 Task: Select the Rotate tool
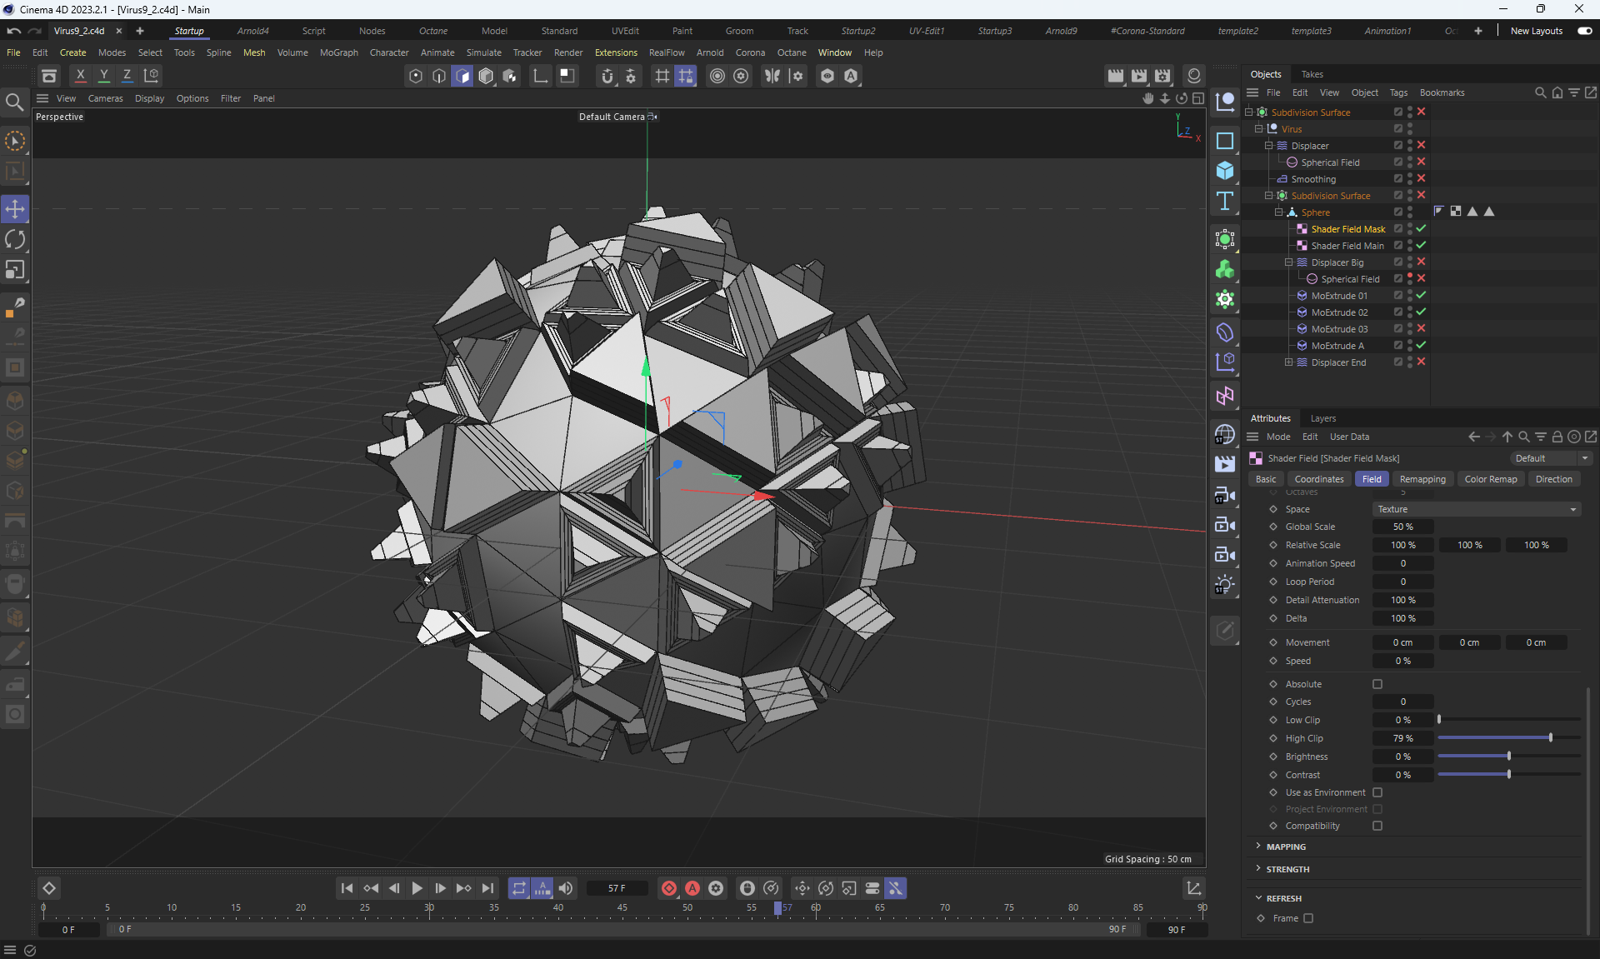pos(15,240)
